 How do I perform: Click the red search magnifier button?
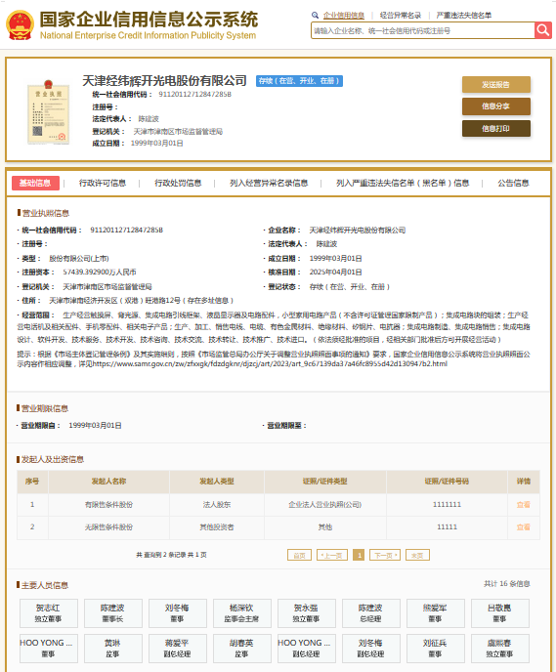pos(542,30)
